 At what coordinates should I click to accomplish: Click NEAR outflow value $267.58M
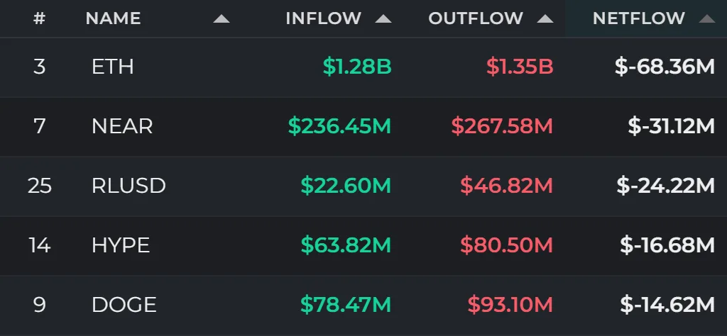(x=502, y=126)
